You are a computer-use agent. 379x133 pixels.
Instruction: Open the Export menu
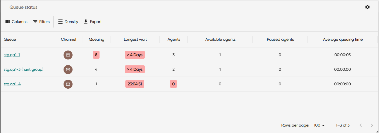93,22
